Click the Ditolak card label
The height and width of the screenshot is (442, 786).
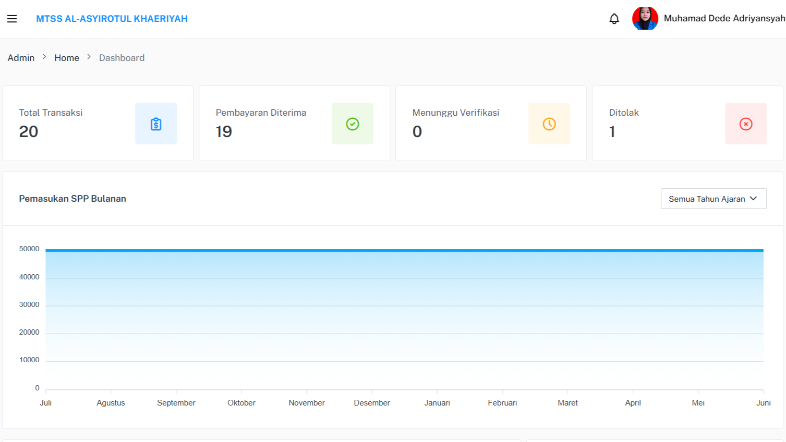point(624,113)
